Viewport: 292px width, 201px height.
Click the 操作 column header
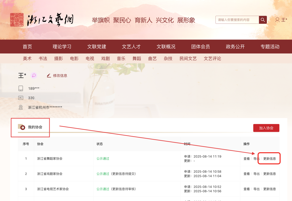pyautogui.click(x=247, y=144)
